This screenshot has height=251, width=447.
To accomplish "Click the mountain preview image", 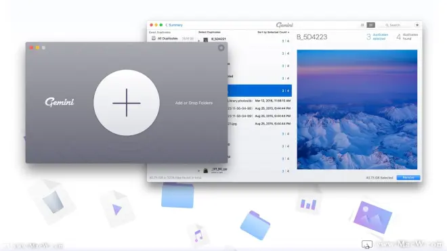I will coord(357,110).
